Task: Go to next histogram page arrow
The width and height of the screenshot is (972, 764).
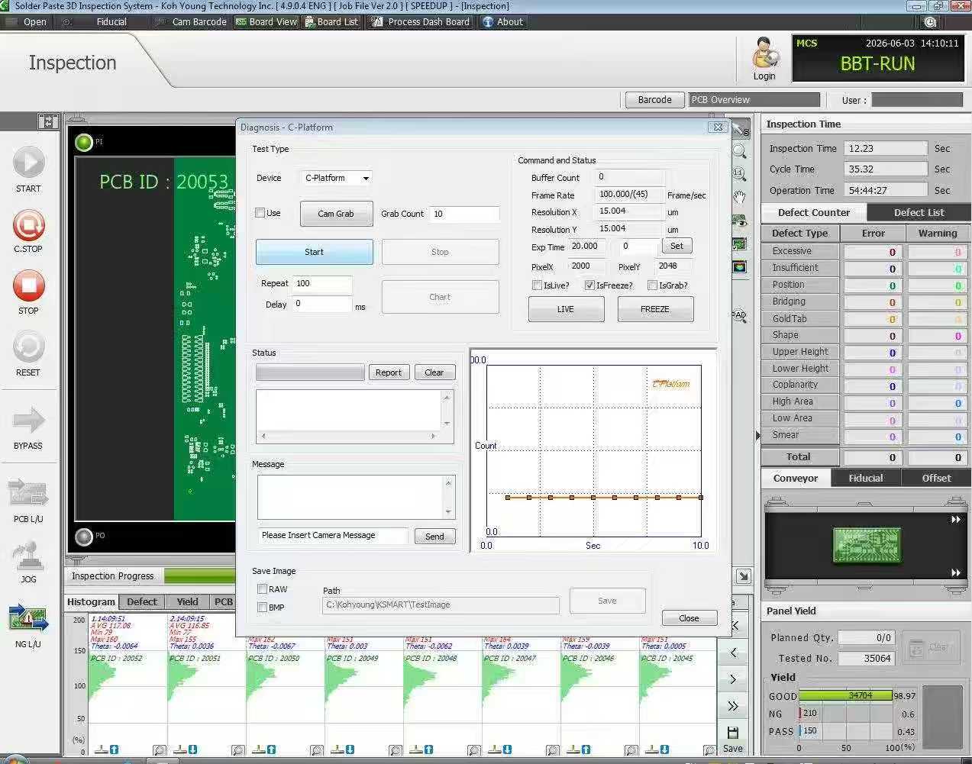Action: tap(733, 679)
